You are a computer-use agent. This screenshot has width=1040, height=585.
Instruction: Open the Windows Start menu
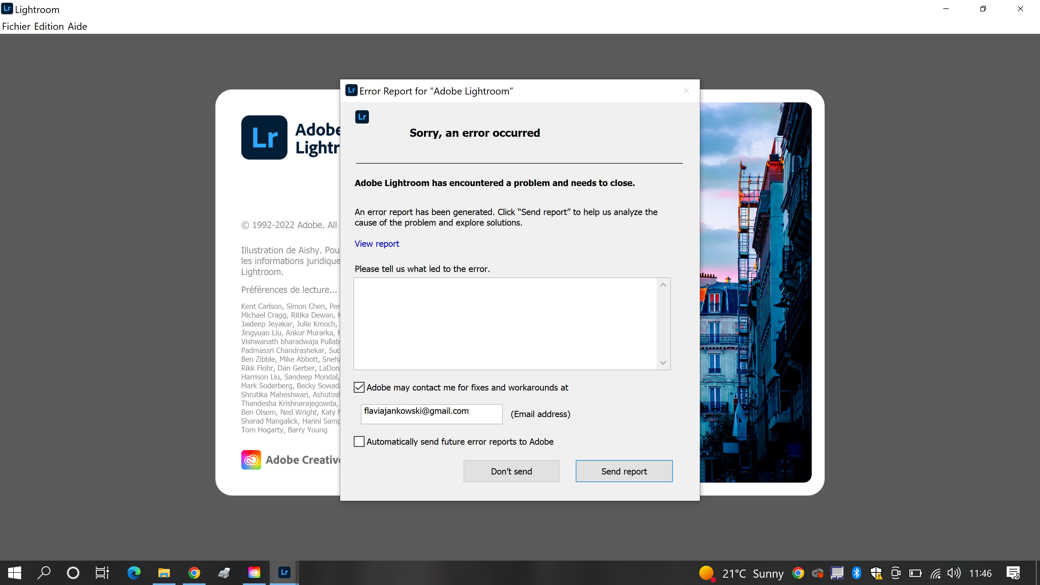pyautogui.click(x=15, y=573)
